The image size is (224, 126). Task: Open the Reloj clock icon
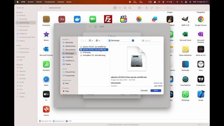tap(201, 64)
